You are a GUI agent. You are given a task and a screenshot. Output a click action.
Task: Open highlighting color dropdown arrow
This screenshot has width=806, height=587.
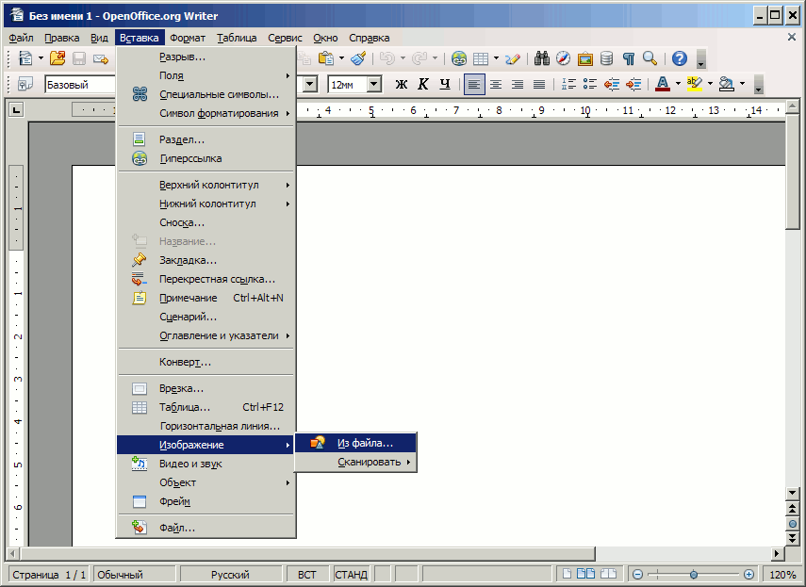tap(710, 84)
